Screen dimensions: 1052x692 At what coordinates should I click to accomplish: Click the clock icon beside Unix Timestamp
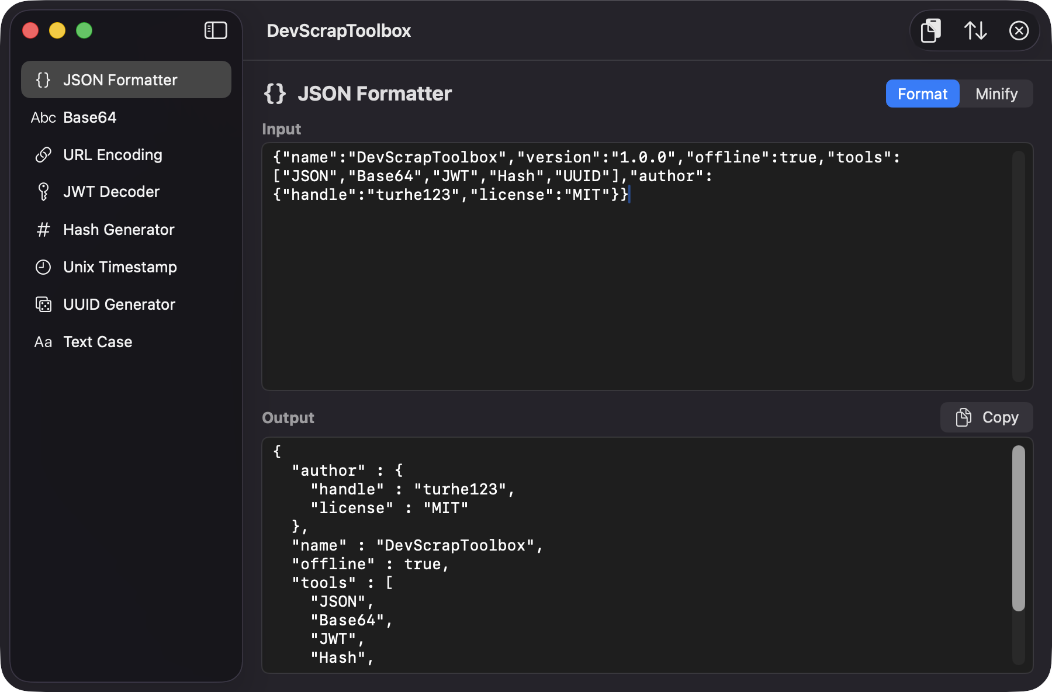[x=43, y=267]
